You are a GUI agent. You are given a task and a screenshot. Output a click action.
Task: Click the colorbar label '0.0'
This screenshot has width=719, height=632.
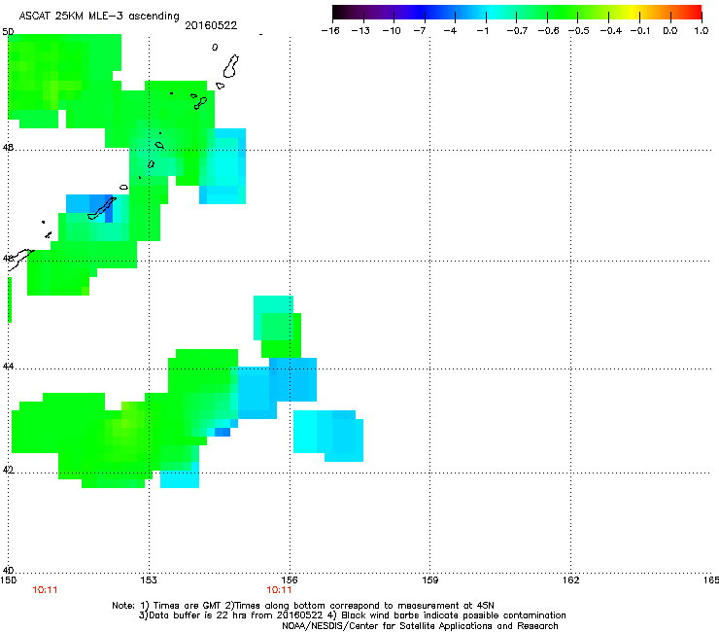(670, 31)
